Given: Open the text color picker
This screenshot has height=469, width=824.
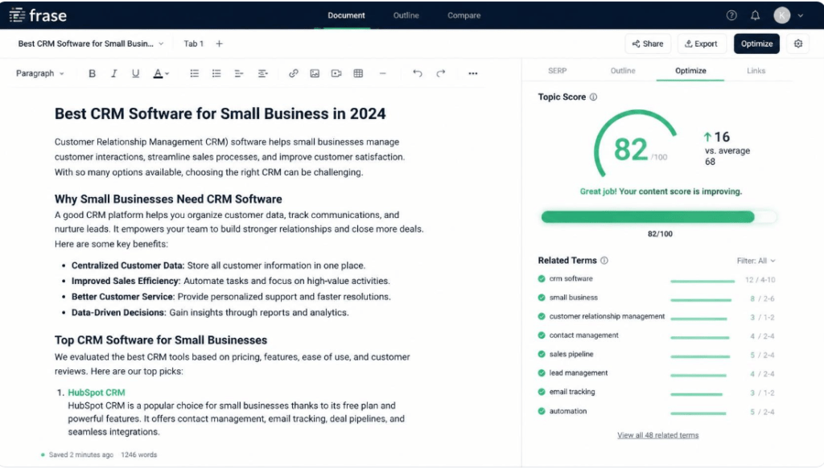Looking at the screenshot, I should point(161,73).
